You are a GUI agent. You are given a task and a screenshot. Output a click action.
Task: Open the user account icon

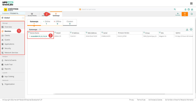click(192, 9)
